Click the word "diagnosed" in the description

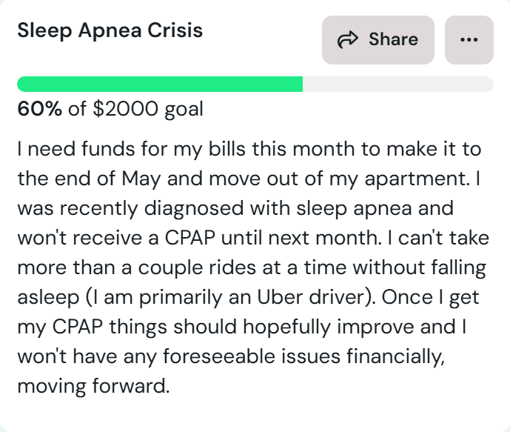(194, 209)
